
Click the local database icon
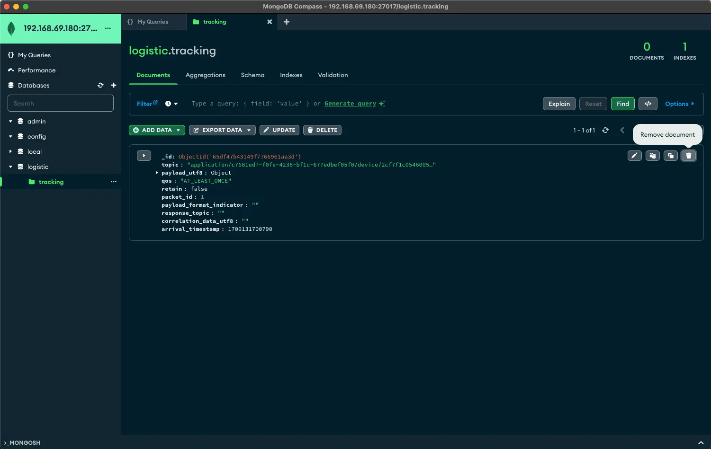pos(20,151)
